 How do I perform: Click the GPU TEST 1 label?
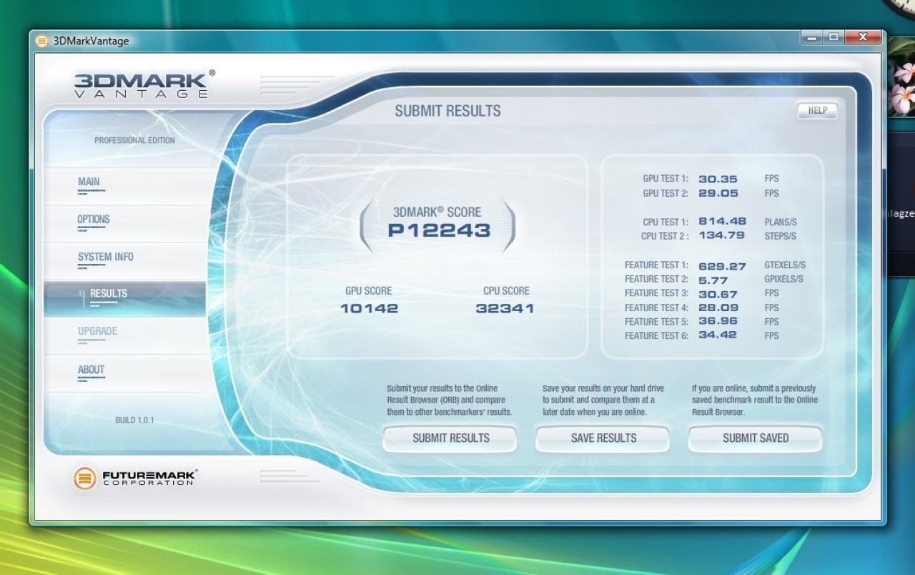point(666,179)
